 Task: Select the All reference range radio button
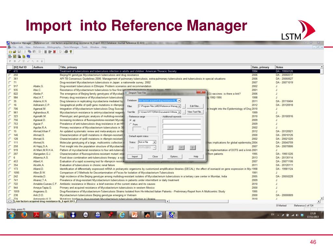pos(131,120)
